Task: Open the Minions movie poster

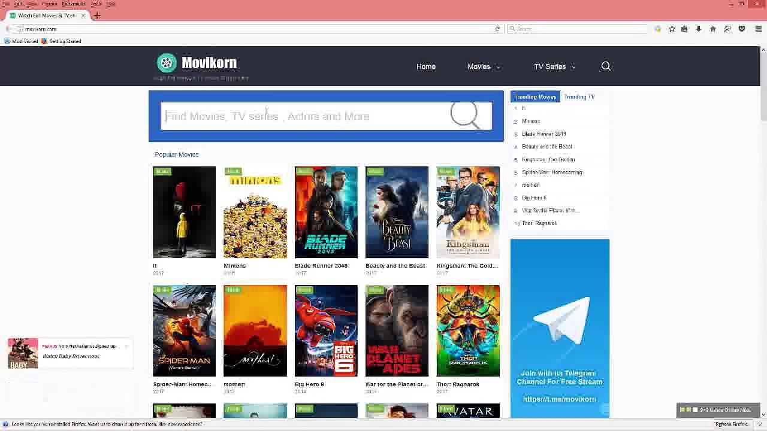Action: pos(255,213)
